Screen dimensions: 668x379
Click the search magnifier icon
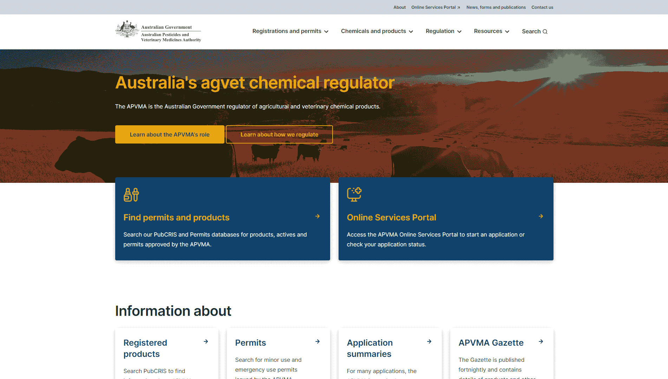pos(545,32)
